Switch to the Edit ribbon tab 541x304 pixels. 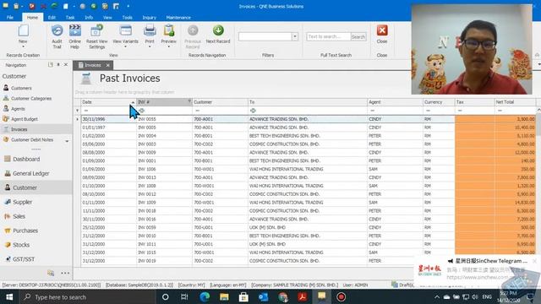(x=52, y=17)
